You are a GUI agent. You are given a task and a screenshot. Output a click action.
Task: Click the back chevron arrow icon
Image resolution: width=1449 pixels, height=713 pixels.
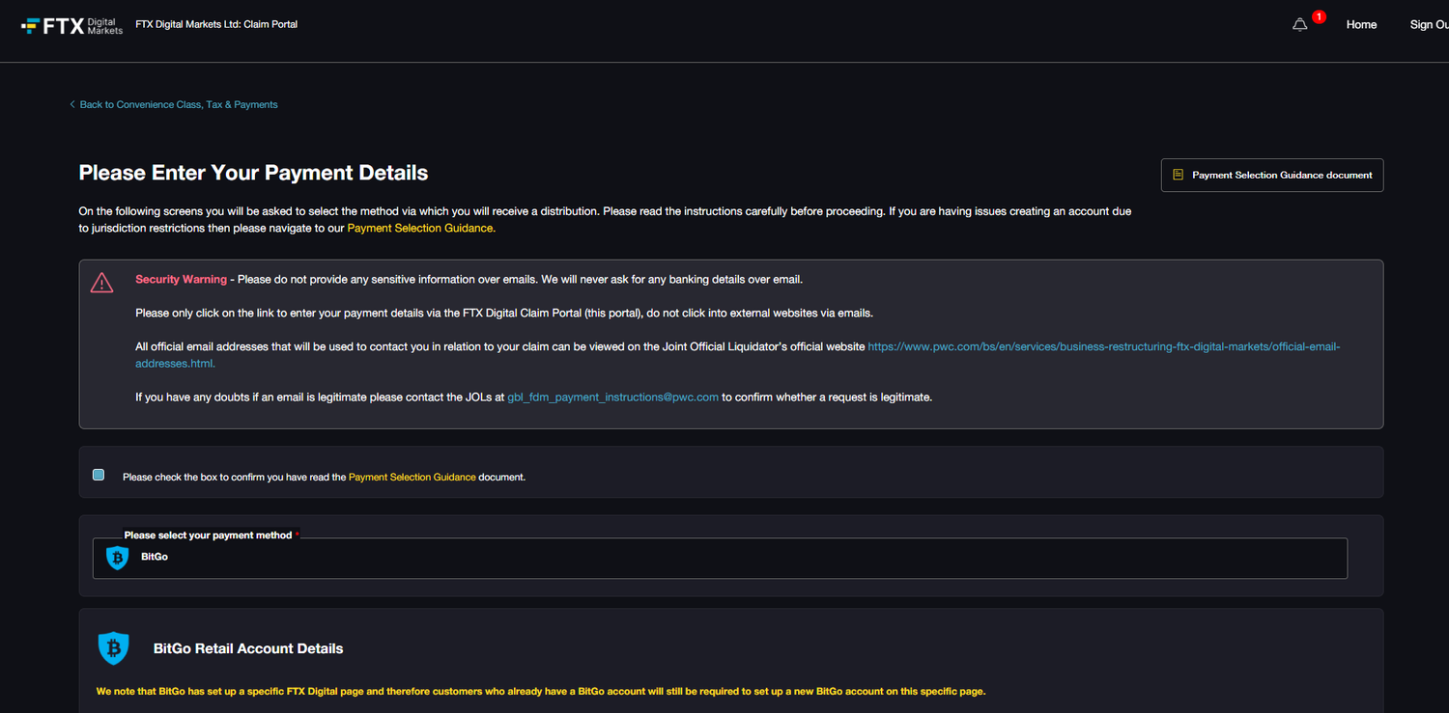[71, 104]
